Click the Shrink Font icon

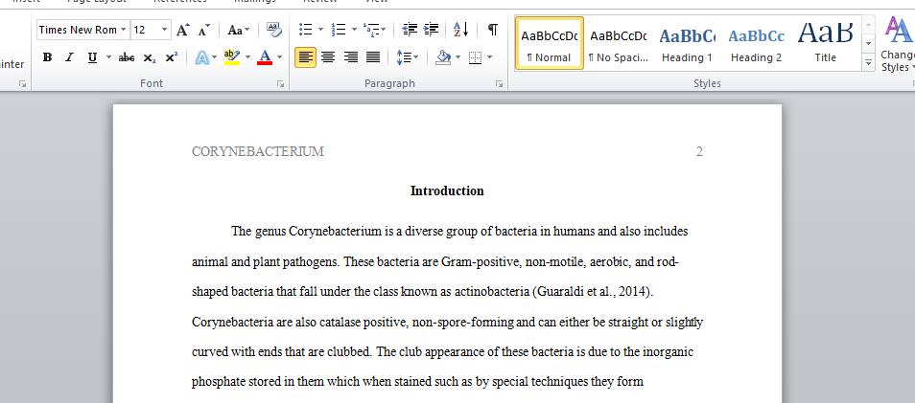203,30
